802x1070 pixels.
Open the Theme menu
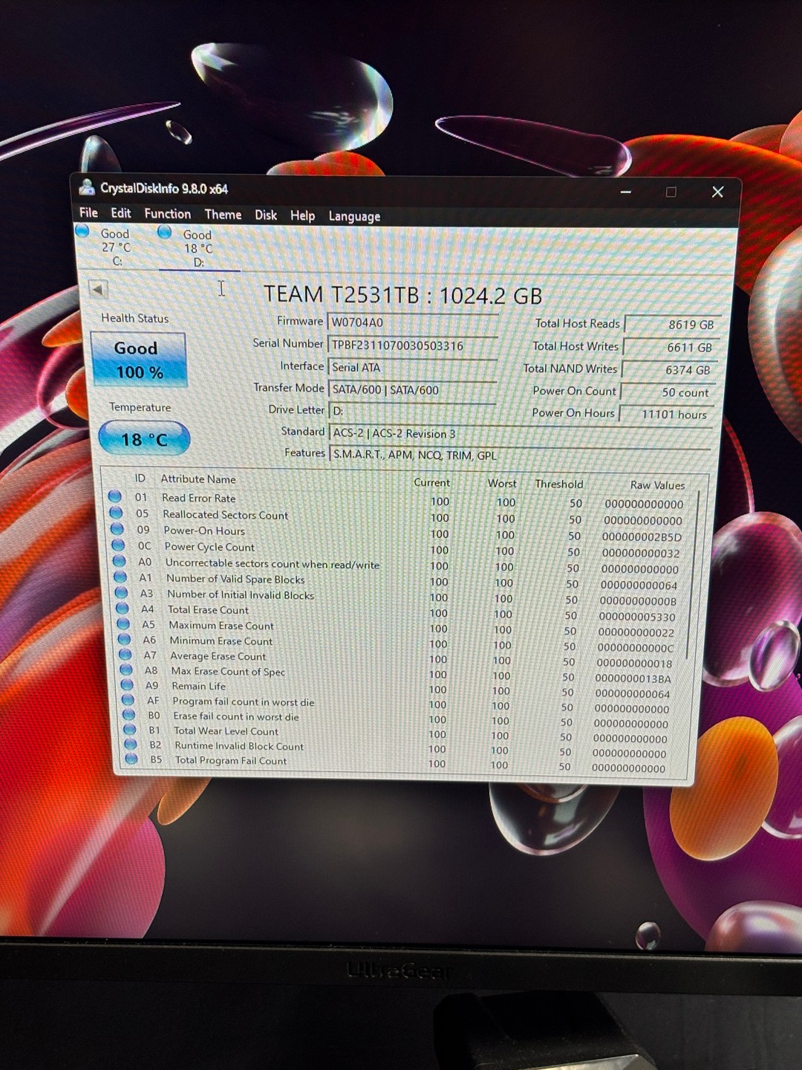click(223, 215)
